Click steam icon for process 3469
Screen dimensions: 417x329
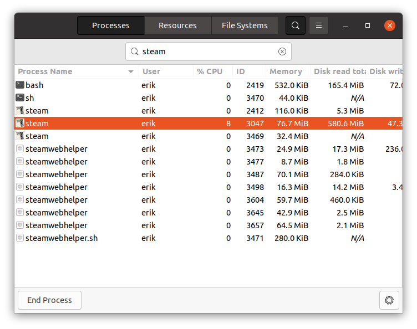[20, 136]
